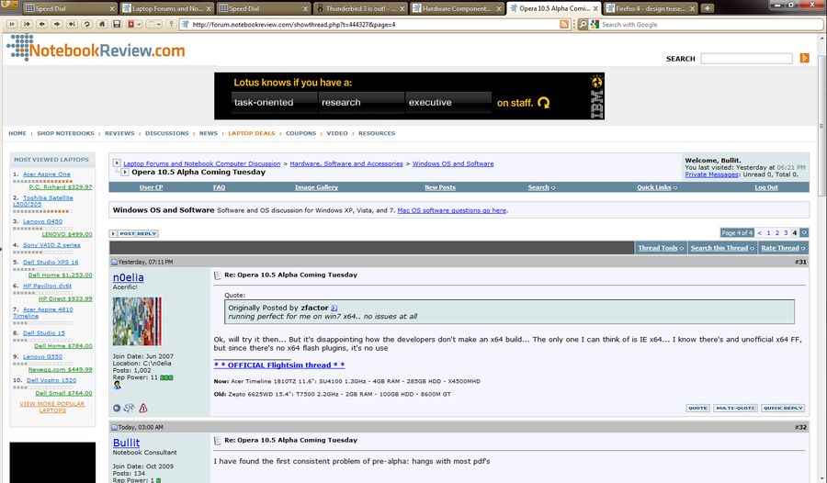Open a new tab with plus button
The height and width of the screenshot is (483, 827).
coord(708,8)
